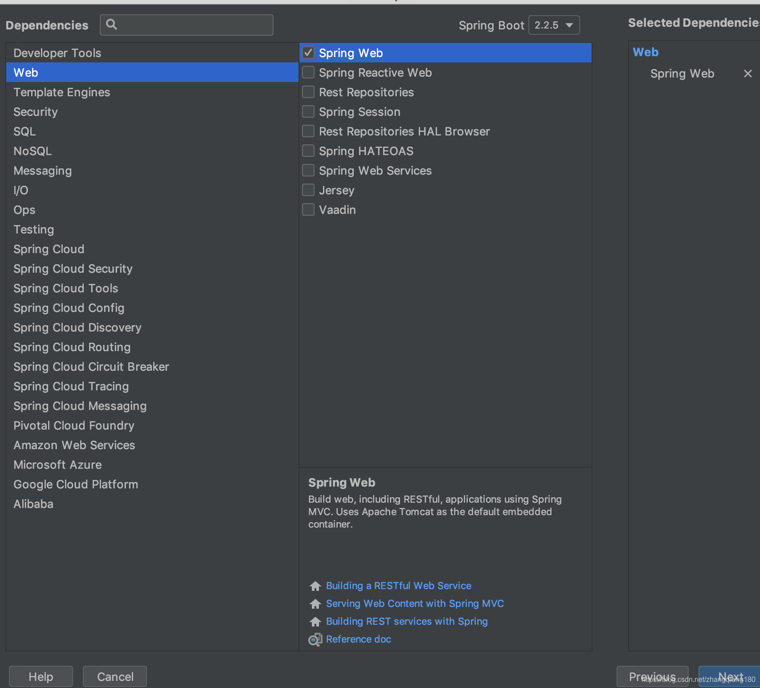The height and width of the screenshot is (688, 760).
Task: Open Google Cloud Platform category
Action: click(152, 484)
